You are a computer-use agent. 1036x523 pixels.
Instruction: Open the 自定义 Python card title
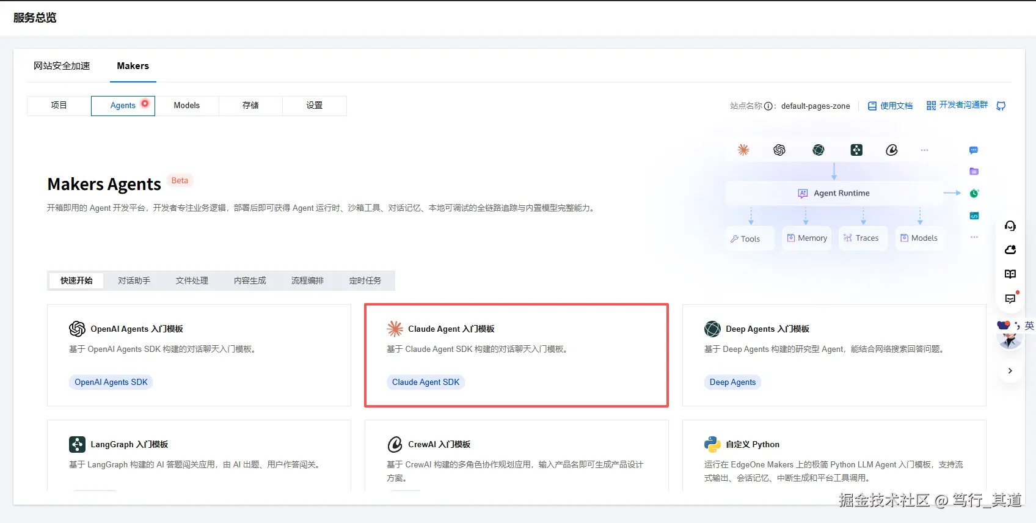tap(753, 444)
